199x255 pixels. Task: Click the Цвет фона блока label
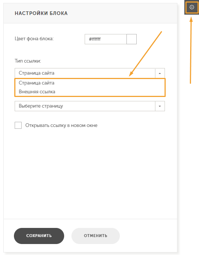[x=34, y=39]
